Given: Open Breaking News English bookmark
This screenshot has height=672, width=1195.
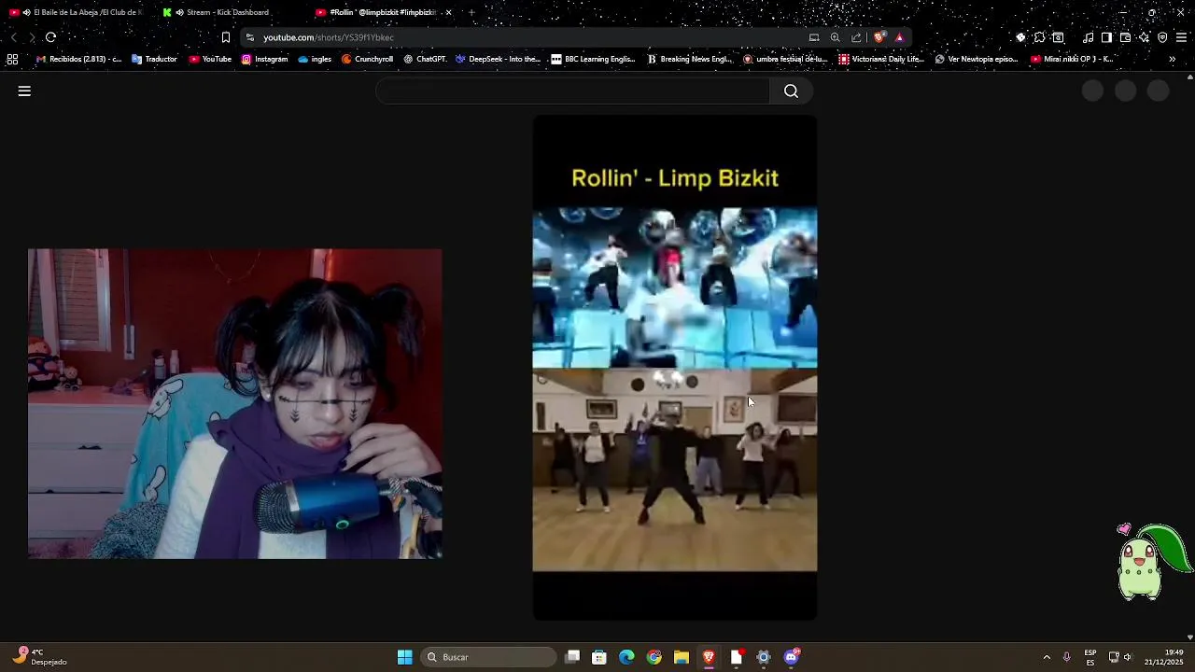Looking at the screenshot, I should pos(690,59).
